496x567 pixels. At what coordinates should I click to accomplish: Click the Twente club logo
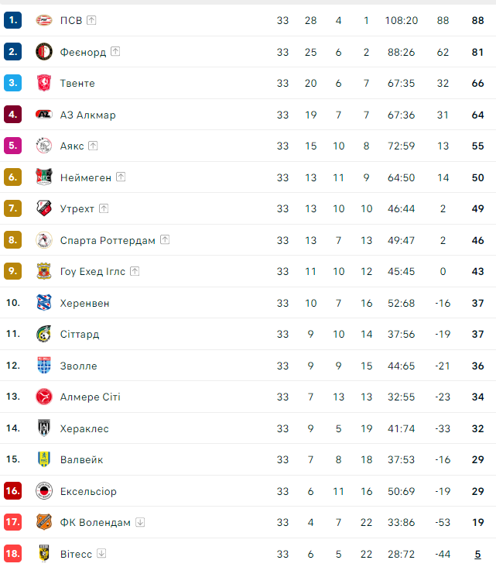pyautogui.click(x=43, y=83)
